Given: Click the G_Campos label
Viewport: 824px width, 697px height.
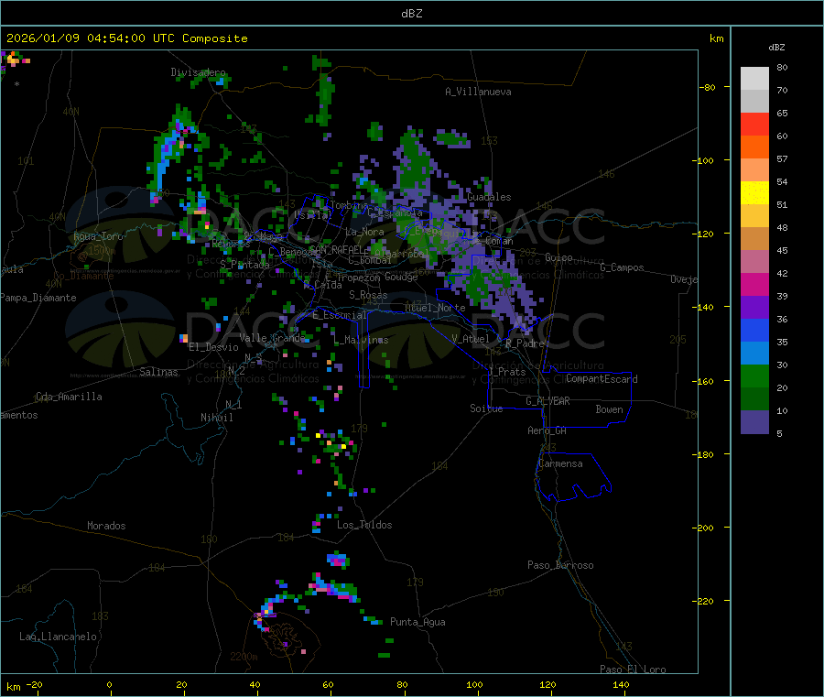Looking at the screenshot, I should (x=622, y=267).
